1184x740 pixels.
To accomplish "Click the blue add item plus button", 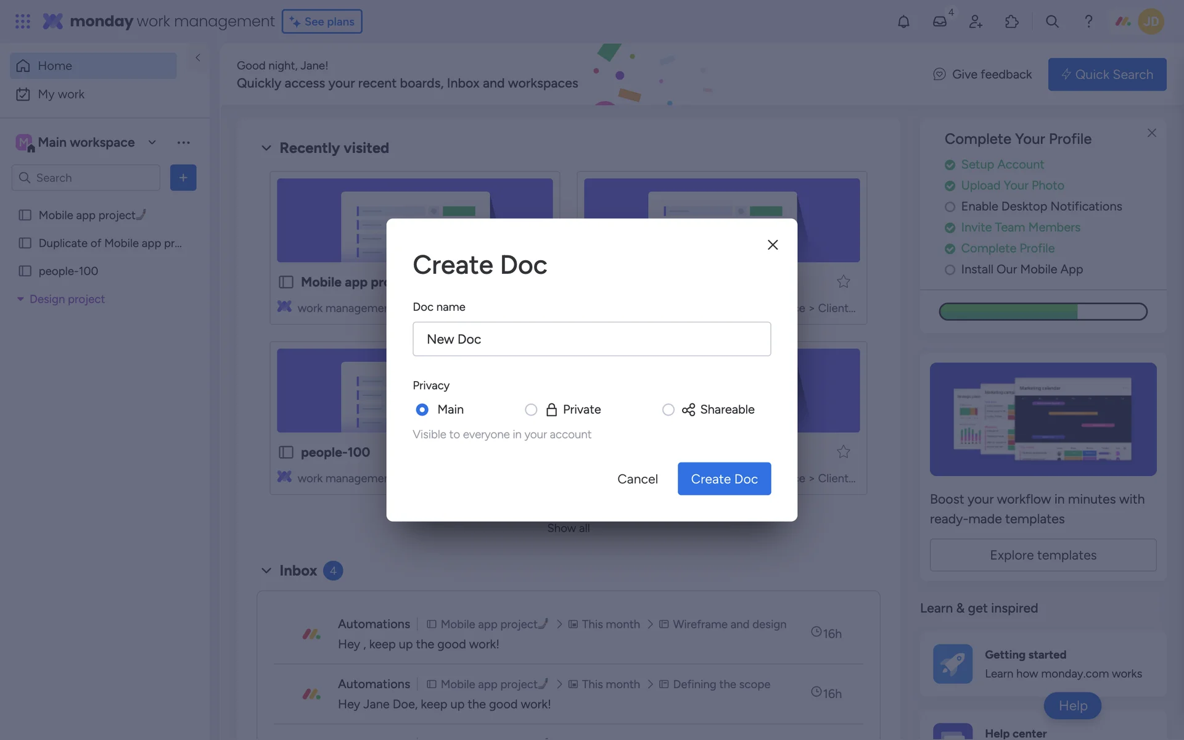I will [183, 178].
